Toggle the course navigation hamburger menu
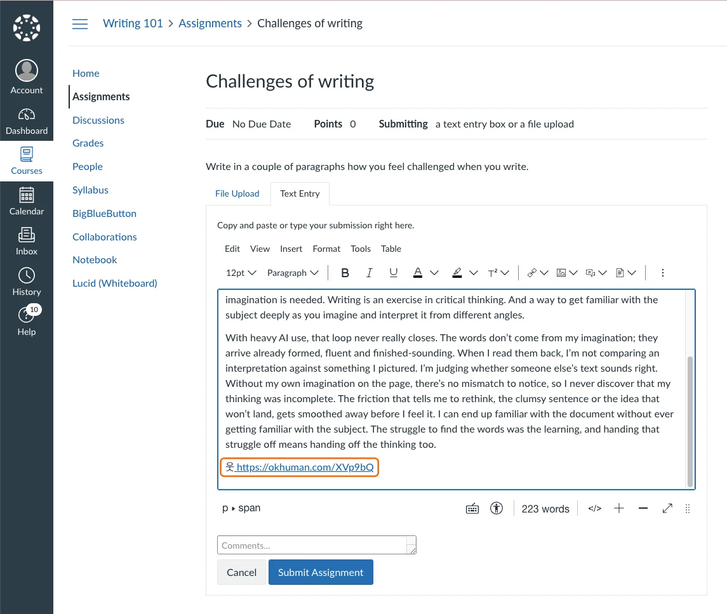This screenshot has width=727, height=614. point(80,24)
